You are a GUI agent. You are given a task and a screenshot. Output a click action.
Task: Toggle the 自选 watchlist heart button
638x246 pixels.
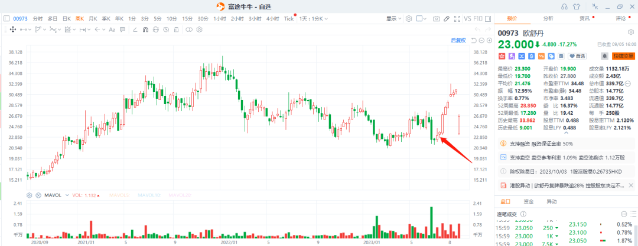coord(577,56)
